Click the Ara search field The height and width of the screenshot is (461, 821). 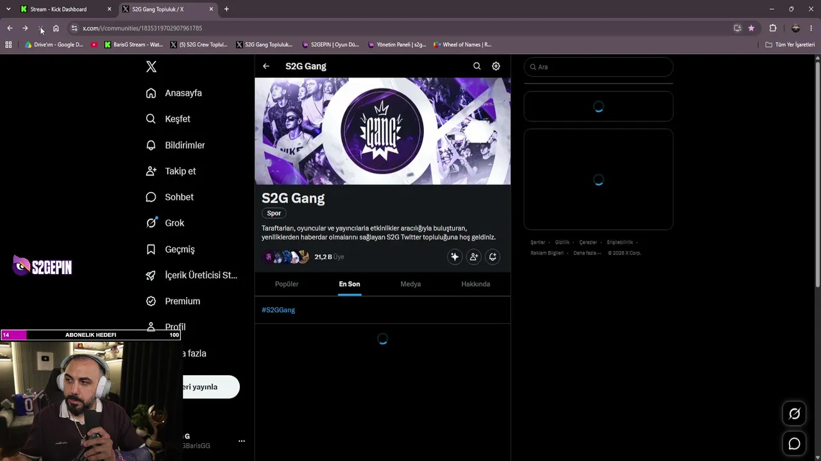coord(598,67)
